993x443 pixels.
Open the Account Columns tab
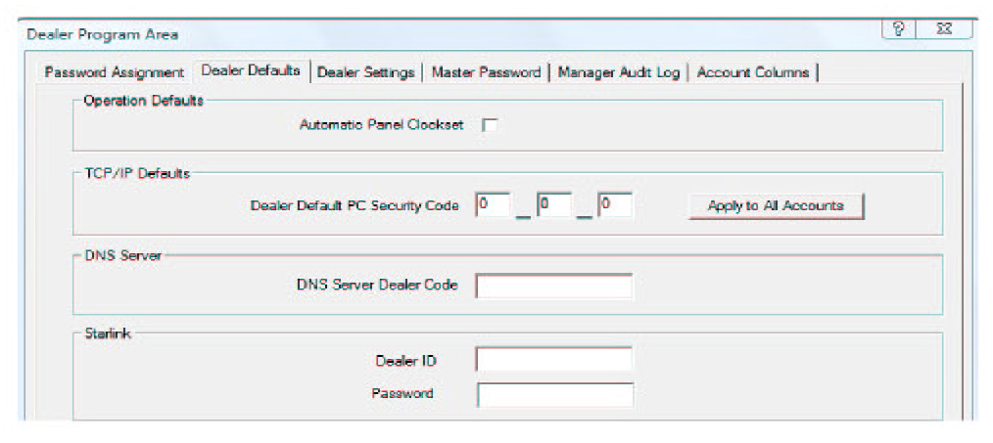pyautogui.click(x=753, y=72)
